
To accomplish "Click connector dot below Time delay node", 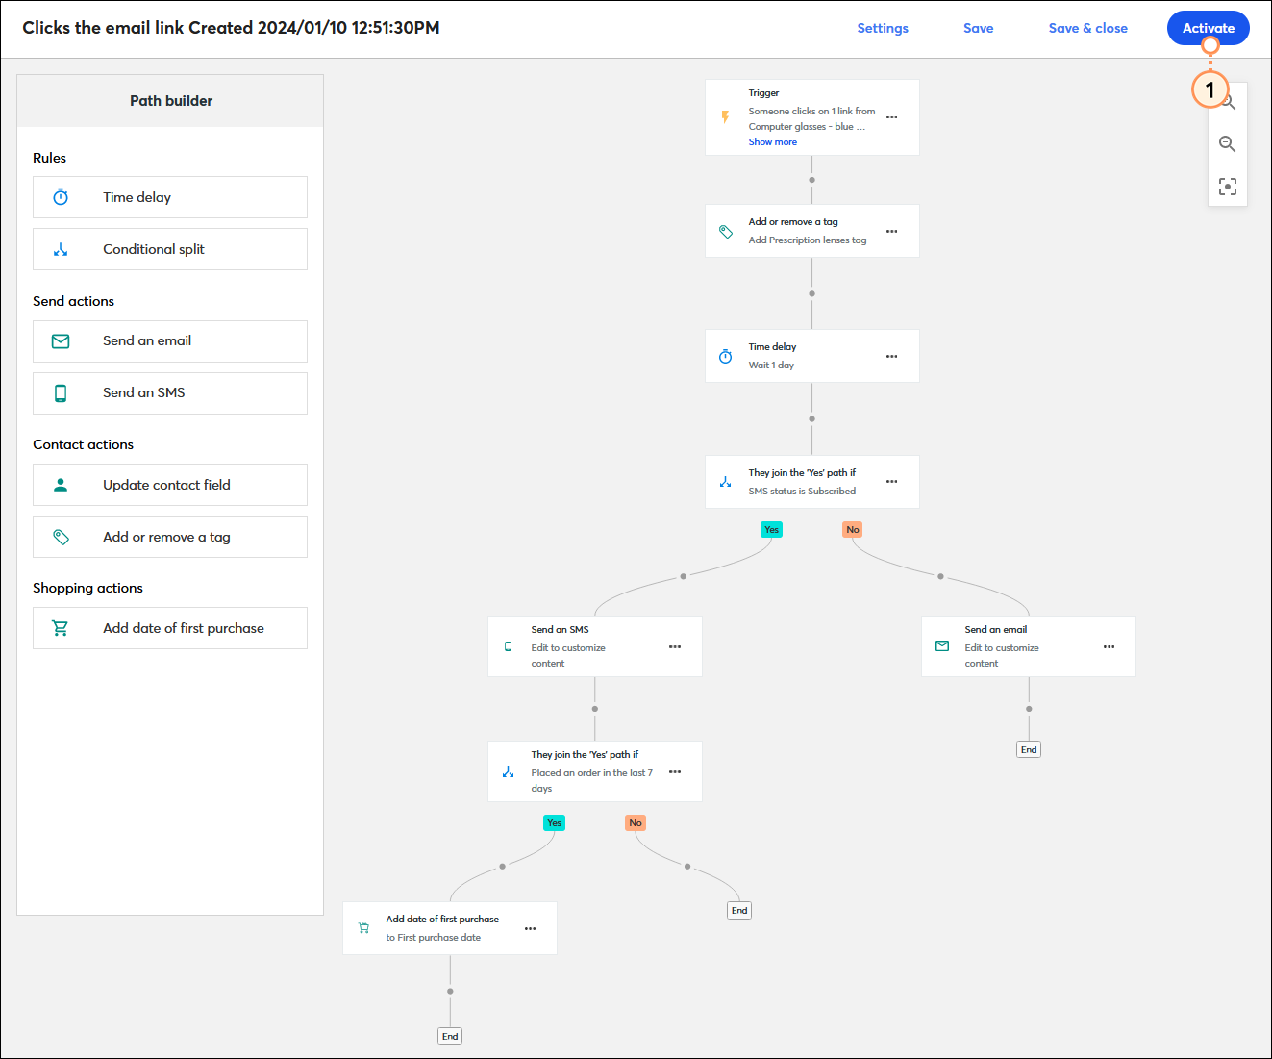I will (812, 418).
